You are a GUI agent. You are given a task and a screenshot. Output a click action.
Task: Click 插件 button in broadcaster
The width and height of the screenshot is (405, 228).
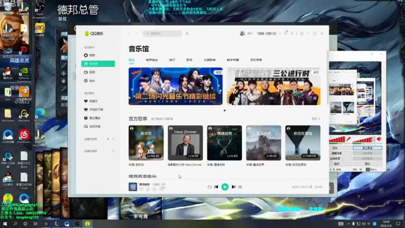pos(340,164)
